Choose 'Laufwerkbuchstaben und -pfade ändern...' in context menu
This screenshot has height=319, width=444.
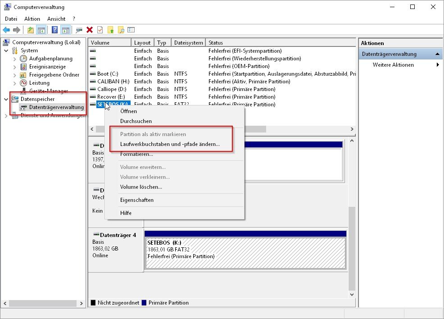tap(170, 144)
